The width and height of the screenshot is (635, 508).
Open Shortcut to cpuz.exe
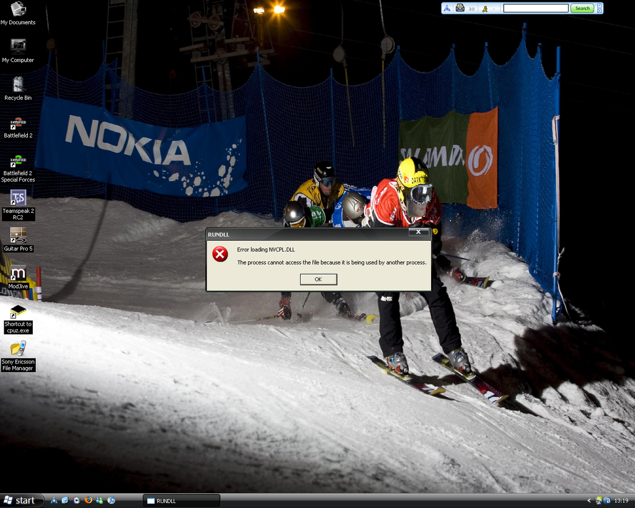click(18, 311)
